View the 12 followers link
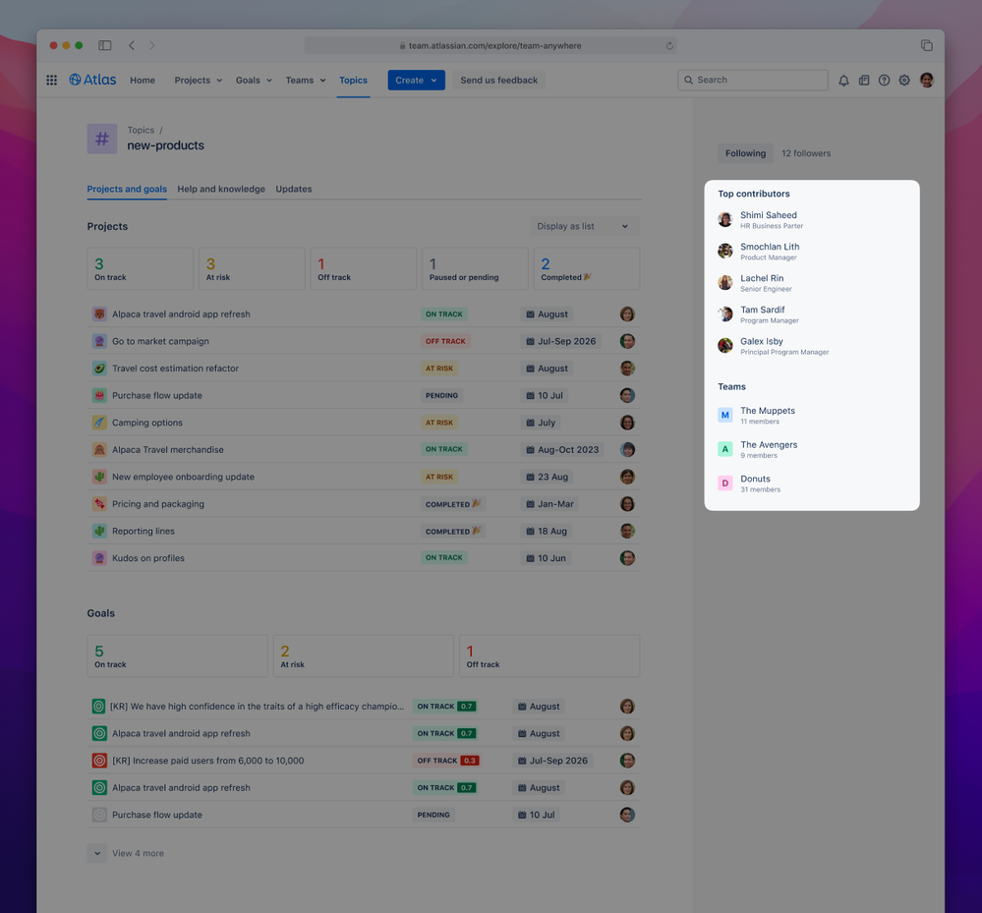This screenshot has width=982, height=913. [806, 153]
